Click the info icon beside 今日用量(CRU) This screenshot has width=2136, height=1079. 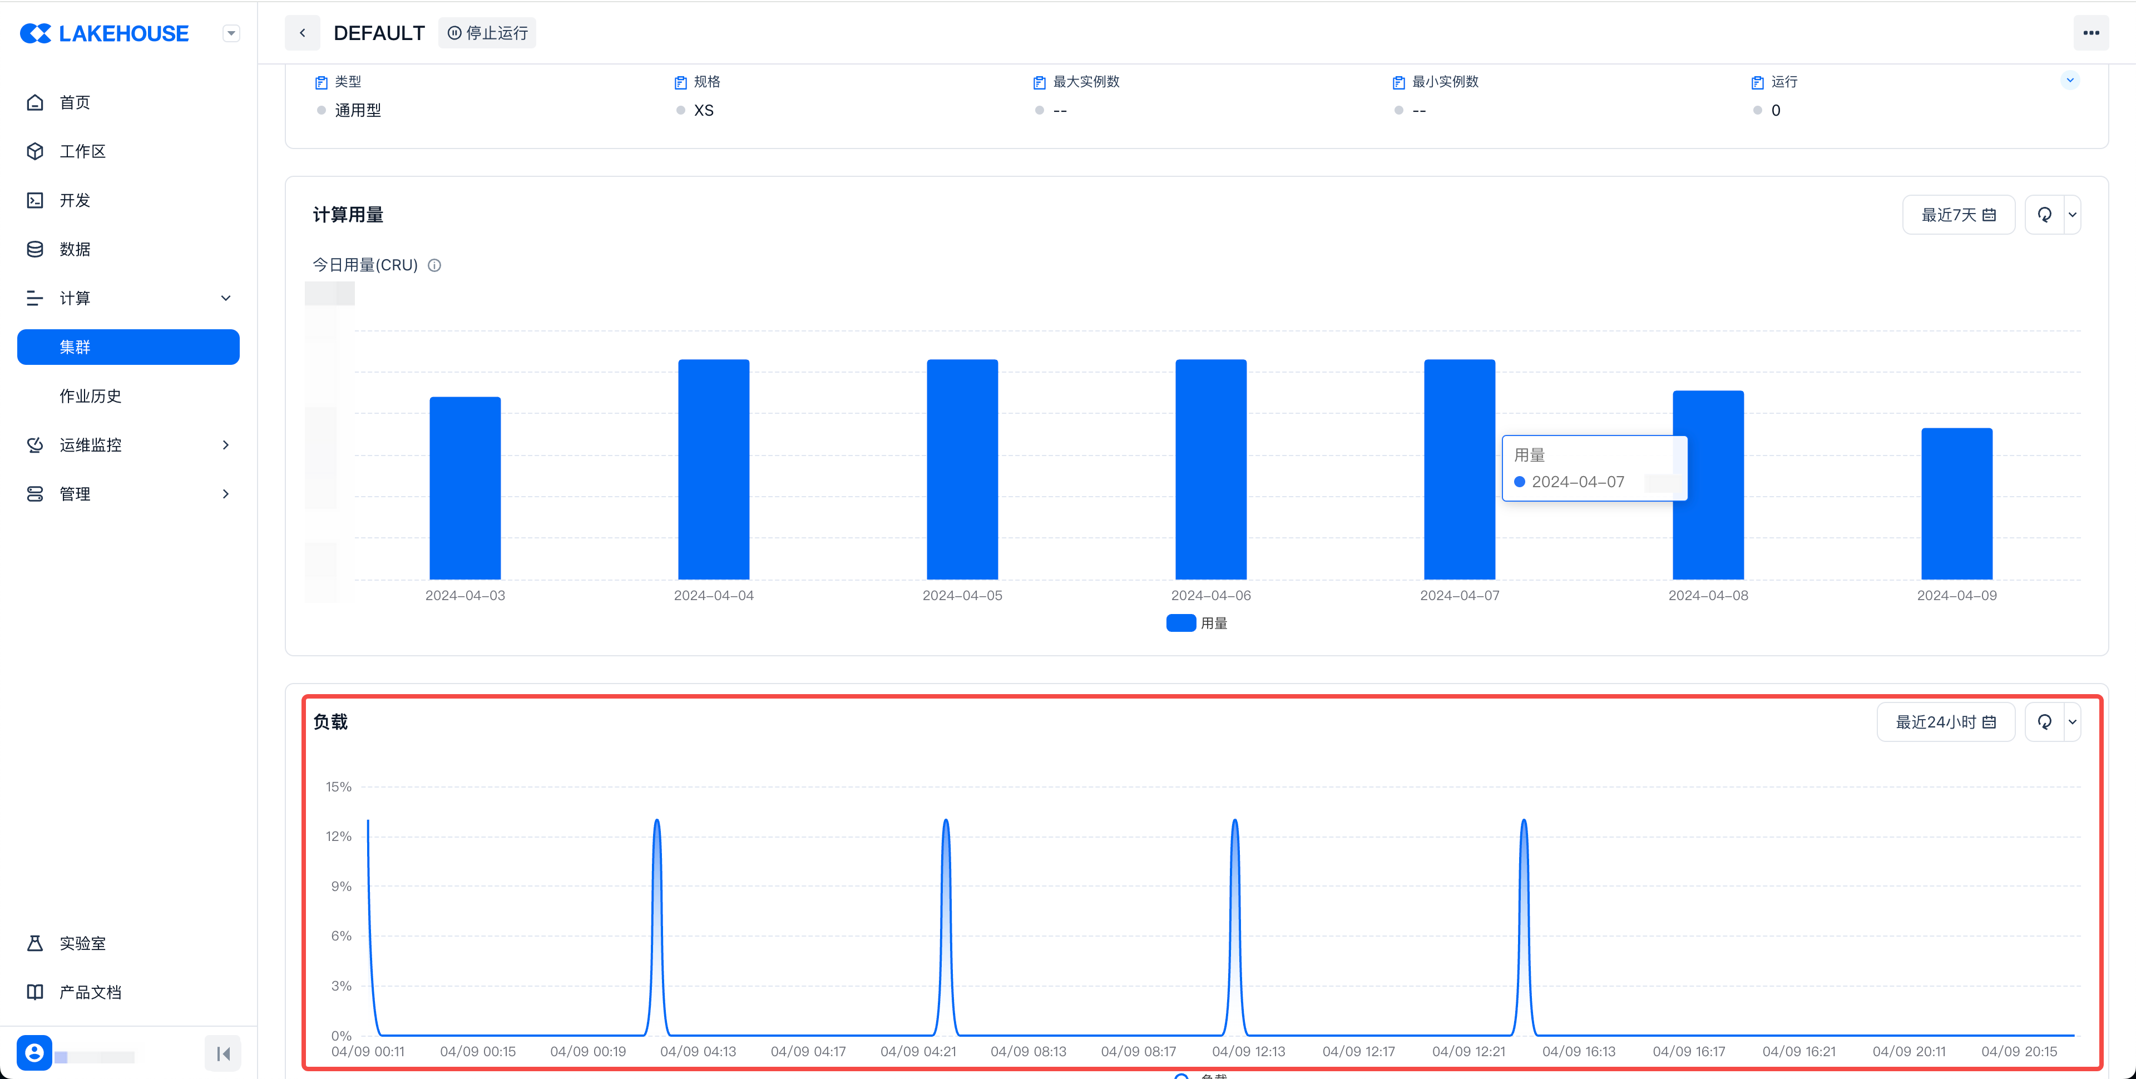tap(434, 265)
